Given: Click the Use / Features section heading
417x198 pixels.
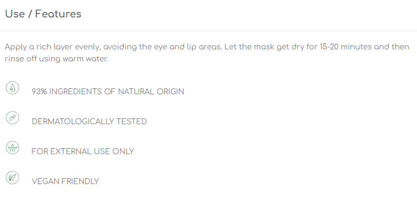Looking at the screenshot, I should coord(43,14).
